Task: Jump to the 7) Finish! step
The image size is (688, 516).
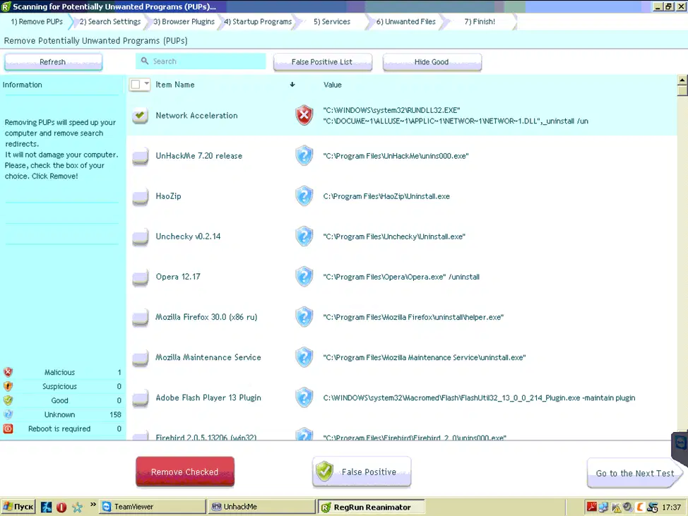Action: (480, 21)
